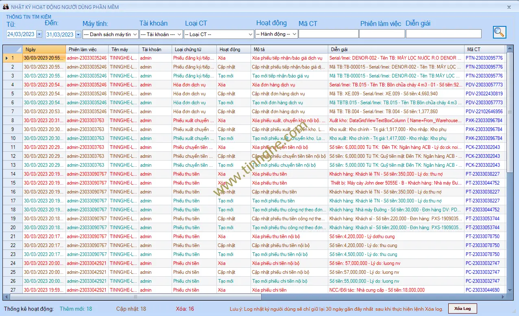The width and height of the screenshot is (519, 316).
Task: Click 'Xóa phiếu chuyển tiền nội bộ' in row 11
Action: click(x=289, y=147)
